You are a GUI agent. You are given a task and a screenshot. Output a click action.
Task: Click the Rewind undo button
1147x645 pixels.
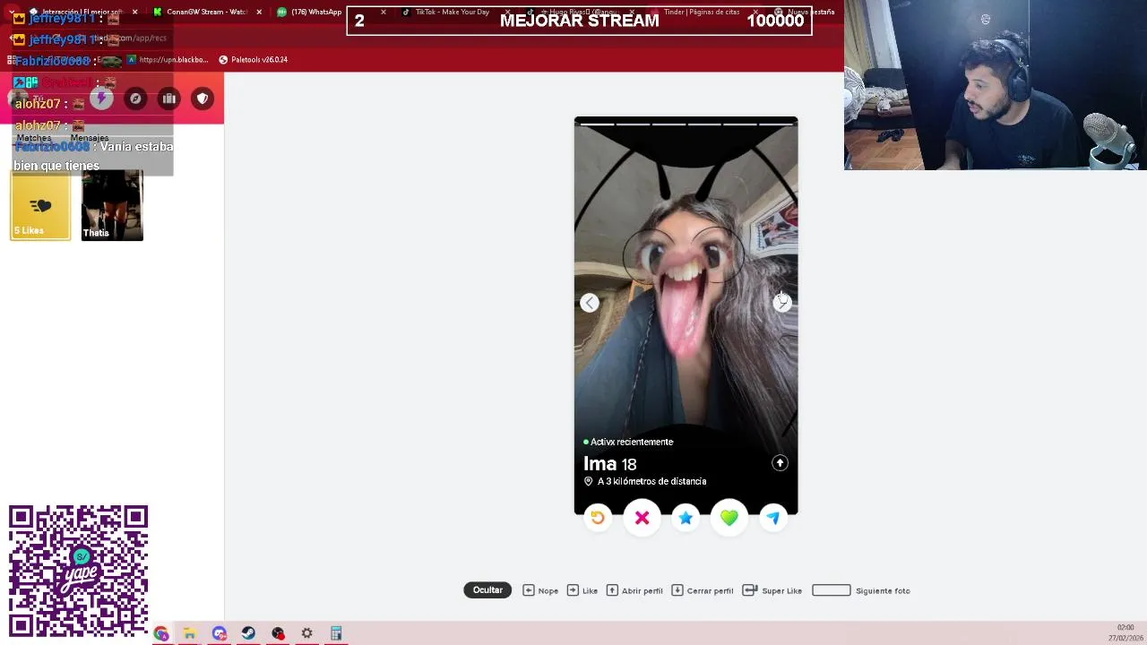(x=598, y=518)
